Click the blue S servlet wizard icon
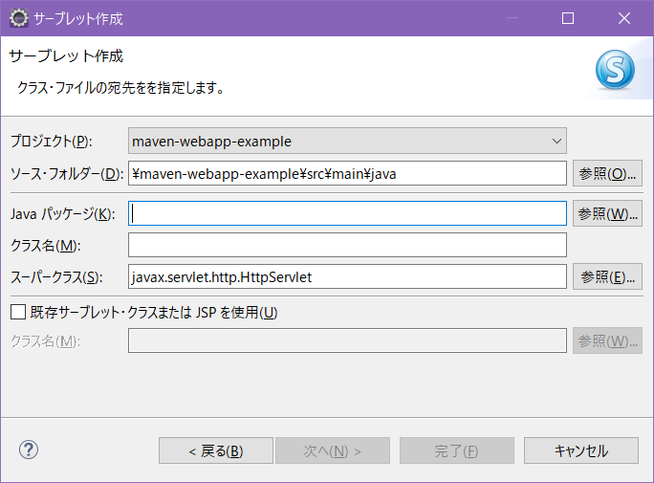The image size is (654, 483). tap(615, 70)
